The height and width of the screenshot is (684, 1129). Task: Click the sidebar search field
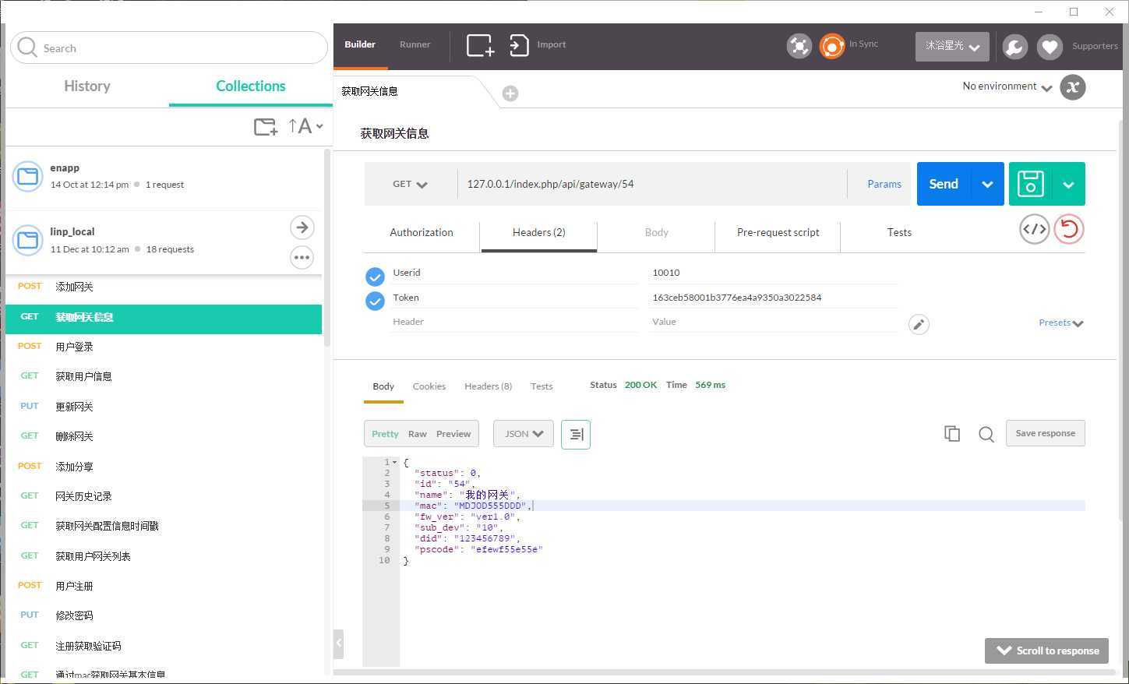169,48
